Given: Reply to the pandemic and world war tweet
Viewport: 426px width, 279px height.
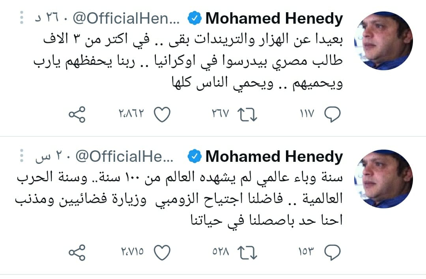Looking at the screenshot, I should 332,252.
